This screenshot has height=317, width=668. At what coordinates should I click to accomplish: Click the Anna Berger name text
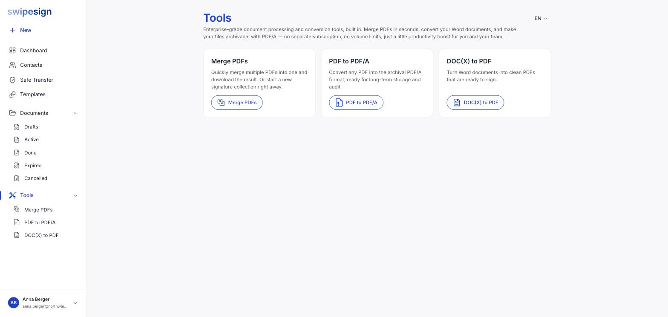point(36,299)
